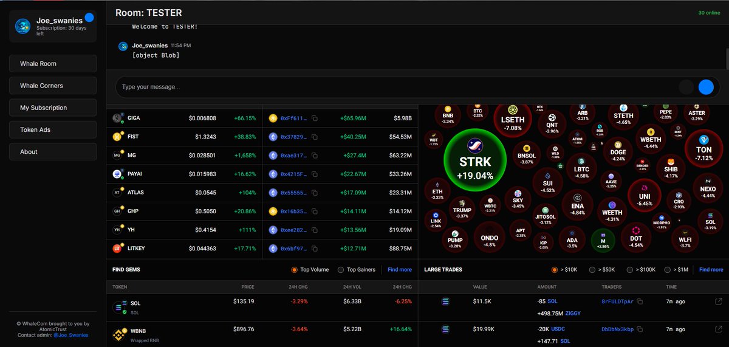Open the @Joe_Swanies admin contact link
729x347 pixels.
tap(70, 335)
